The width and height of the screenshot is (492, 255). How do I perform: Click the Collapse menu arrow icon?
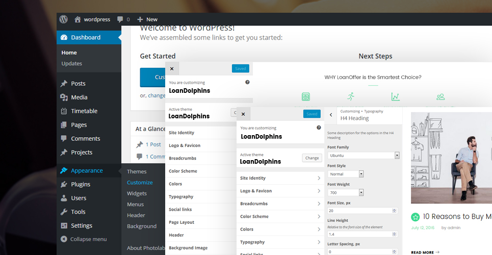tap(64, 239)
